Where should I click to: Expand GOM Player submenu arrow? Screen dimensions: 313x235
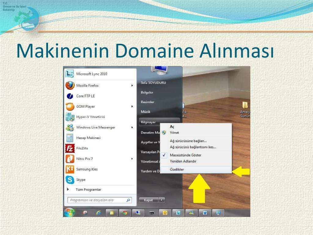pyautogui.click(x=132, y=106)
